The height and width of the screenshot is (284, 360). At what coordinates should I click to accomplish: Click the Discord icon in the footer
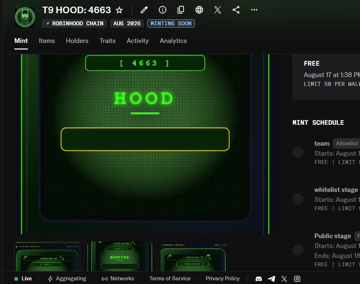pyautogui.click(x=259, y=279)
